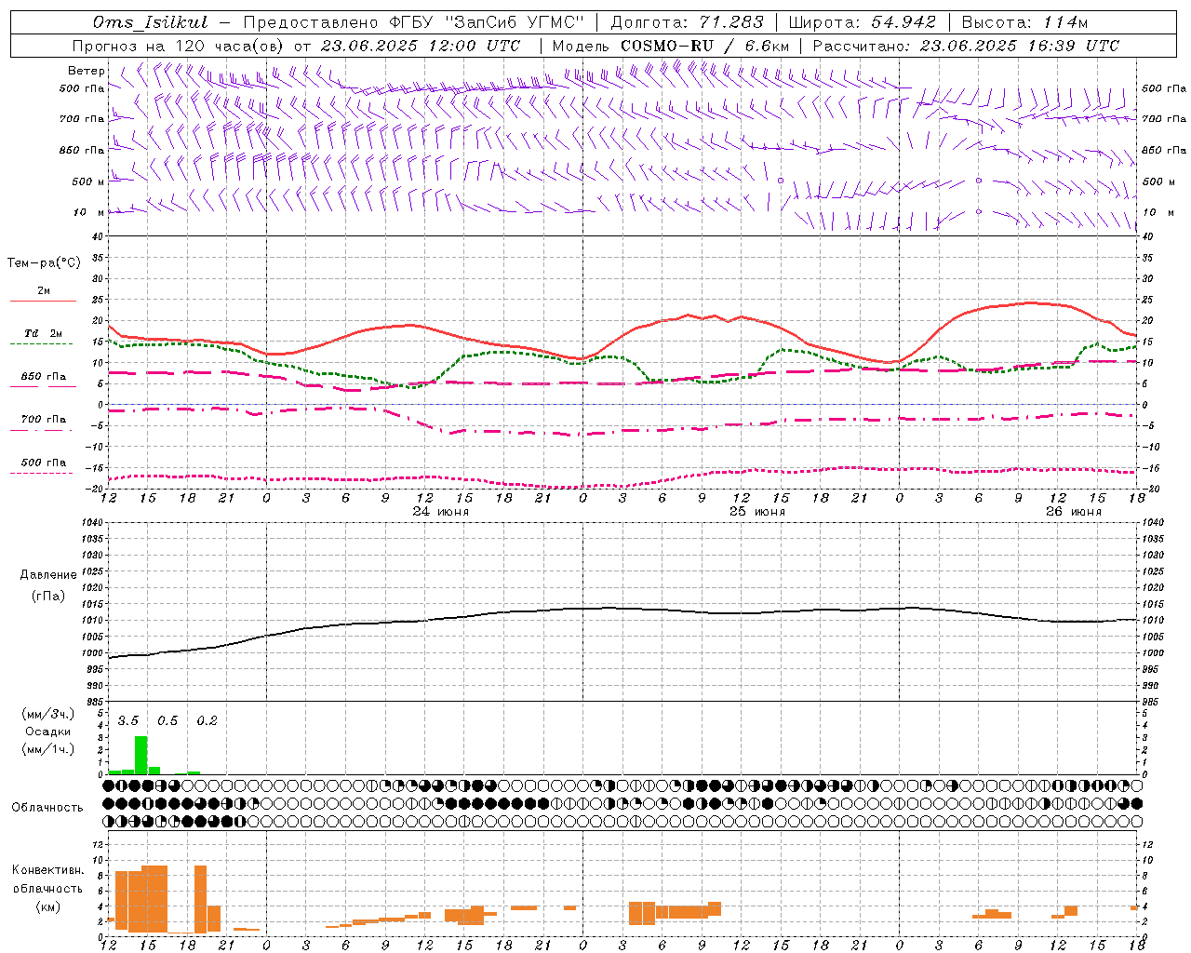Click the station title Oms_Isilkul

point(151,22)
